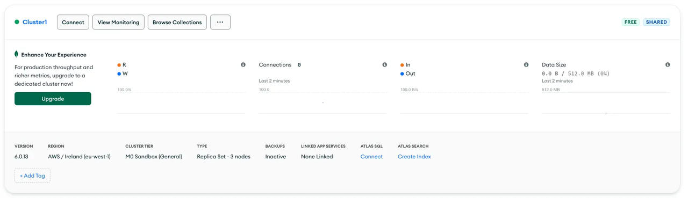Open the three-dot more options menu
688x198 pixels.
point(220,22)
